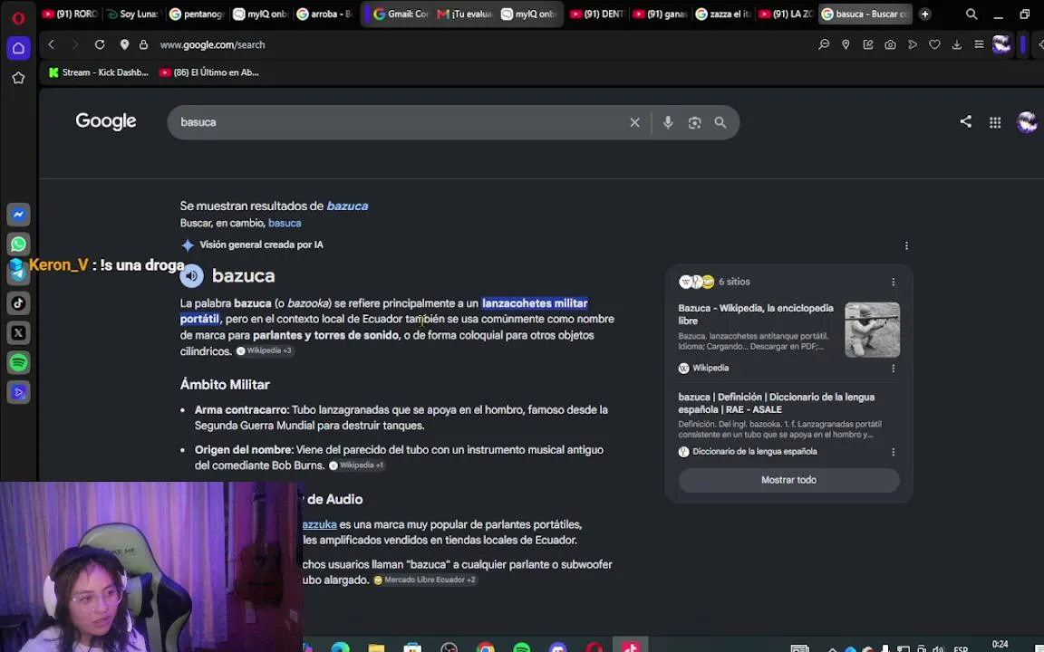Click the bazuca corrected-results link
This screenshot has height=652, width=1044.
point(347,206)
